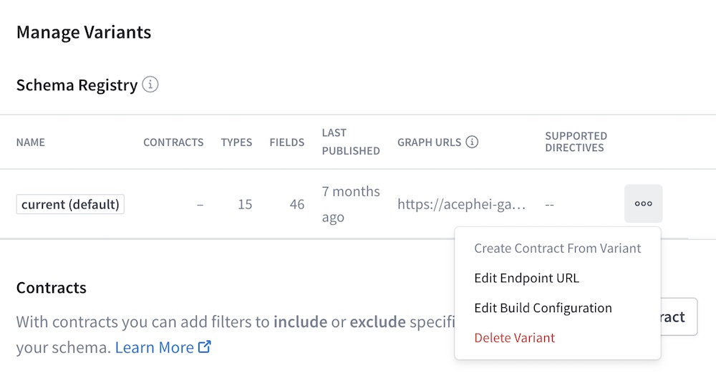
Task: Click the Contracts section heading
Action: pyautogui.click(x=51, y=288)
